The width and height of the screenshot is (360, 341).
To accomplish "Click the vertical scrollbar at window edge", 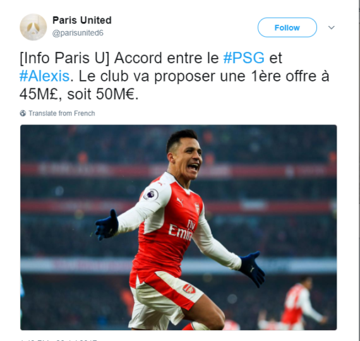I will pyautogui.click(x=359, y=170).
